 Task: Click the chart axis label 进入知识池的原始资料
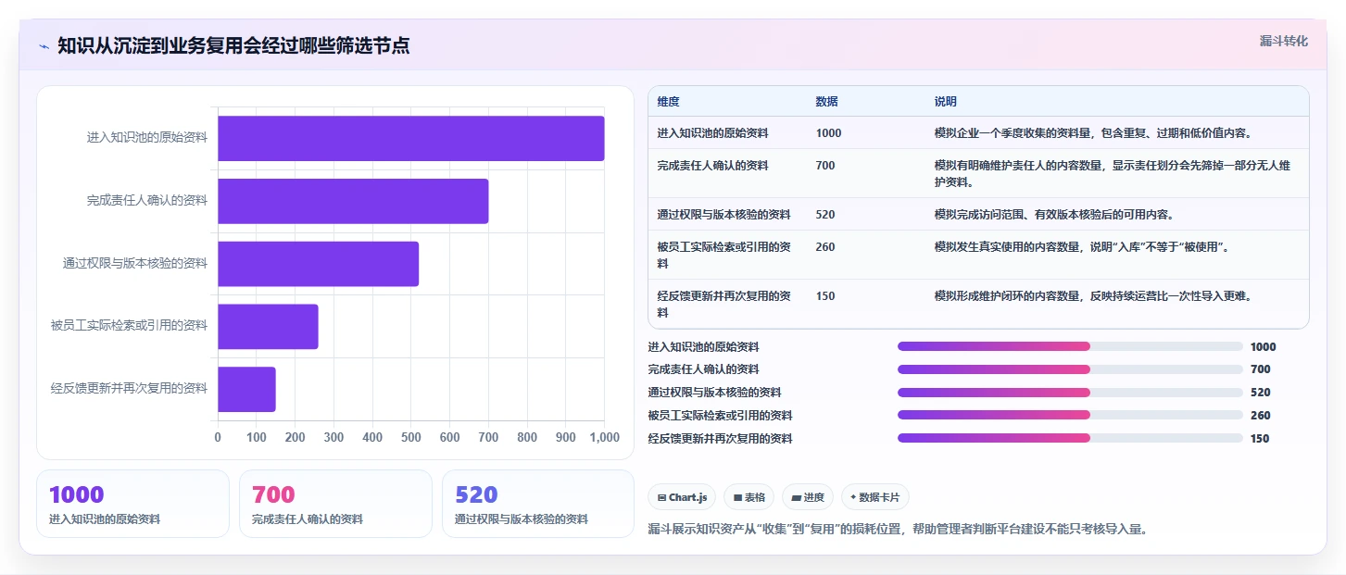pos(147,138)
